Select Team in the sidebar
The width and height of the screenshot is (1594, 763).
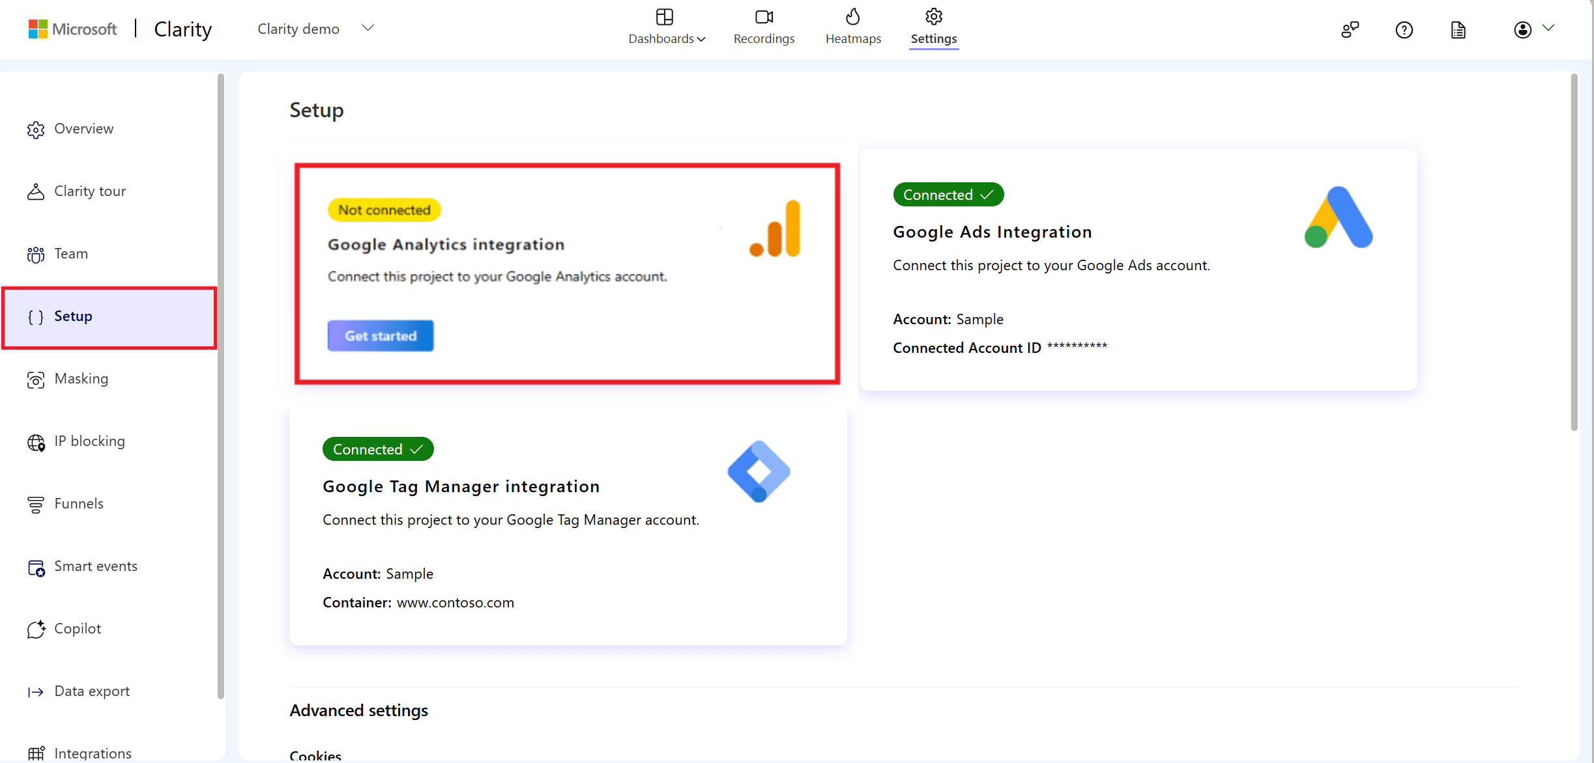[x=70, y=254]
